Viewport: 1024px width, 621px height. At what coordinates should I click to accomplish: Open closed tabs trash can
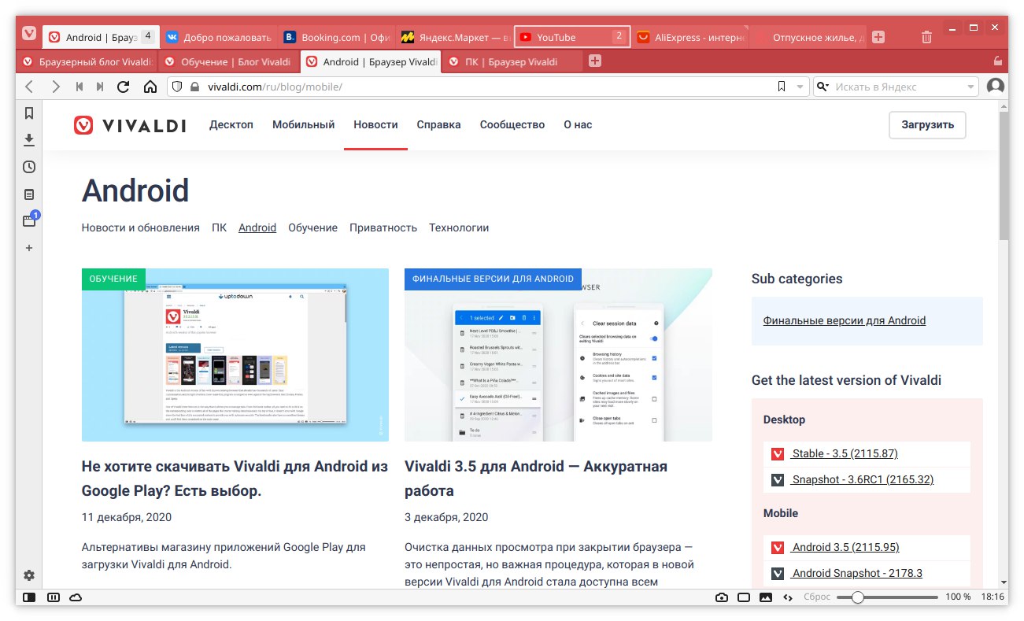pos(926,37)
